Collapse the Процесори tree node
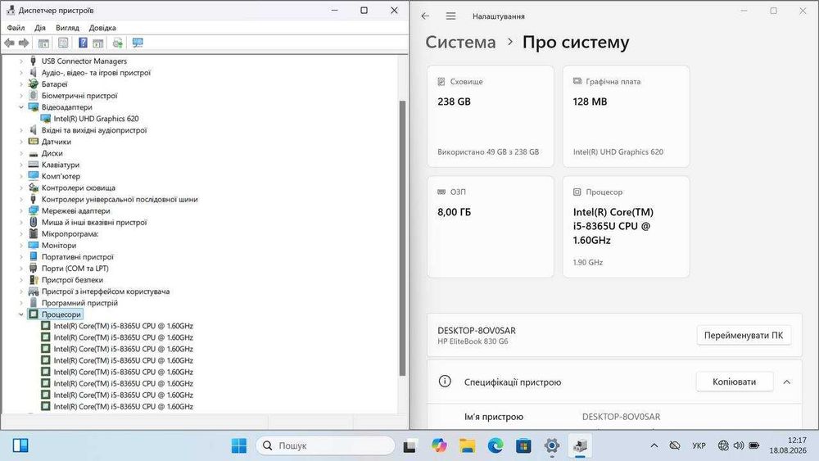 click(21, 314)
